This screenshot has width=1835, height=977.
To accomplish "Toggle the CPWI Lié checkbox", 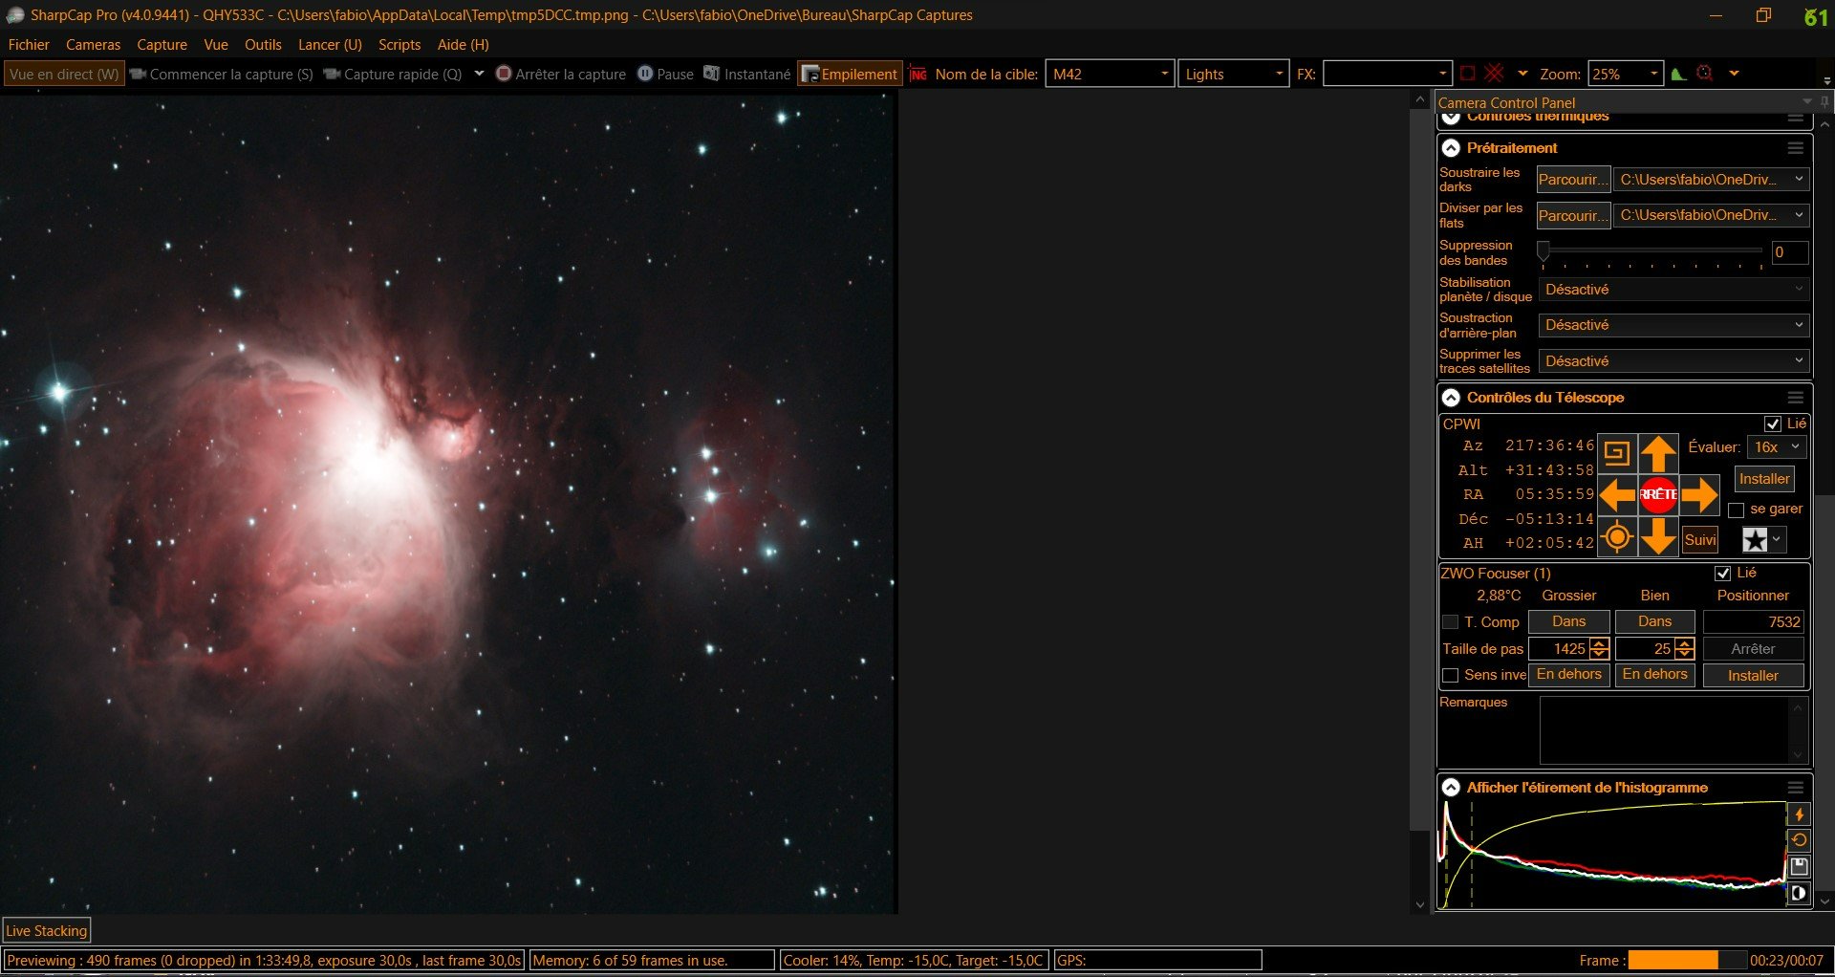I will (x=1773, y=423).
